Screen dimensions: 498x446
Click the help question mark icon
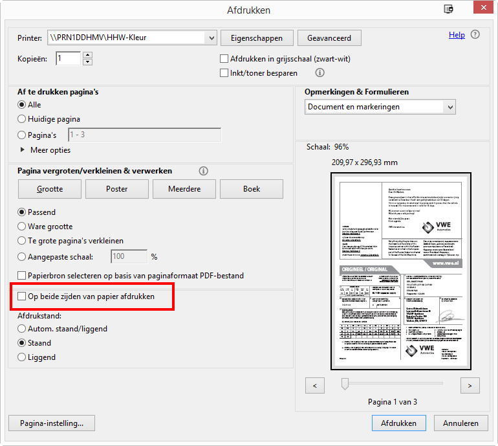[x=475, y=35]
